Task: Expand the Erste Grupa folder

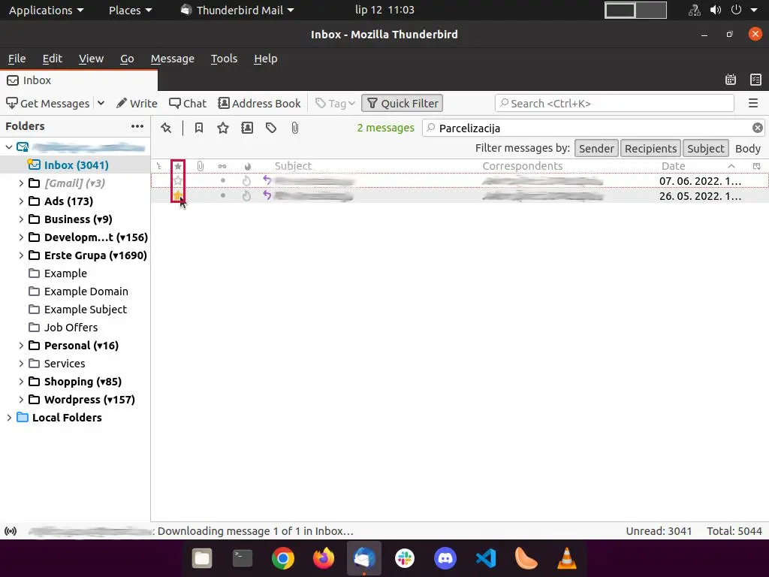Action: 21,255
